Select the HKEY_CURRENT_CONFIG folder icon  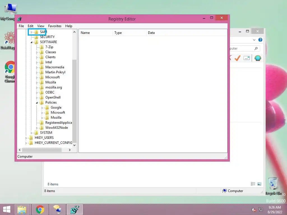(x=31, y=143)
